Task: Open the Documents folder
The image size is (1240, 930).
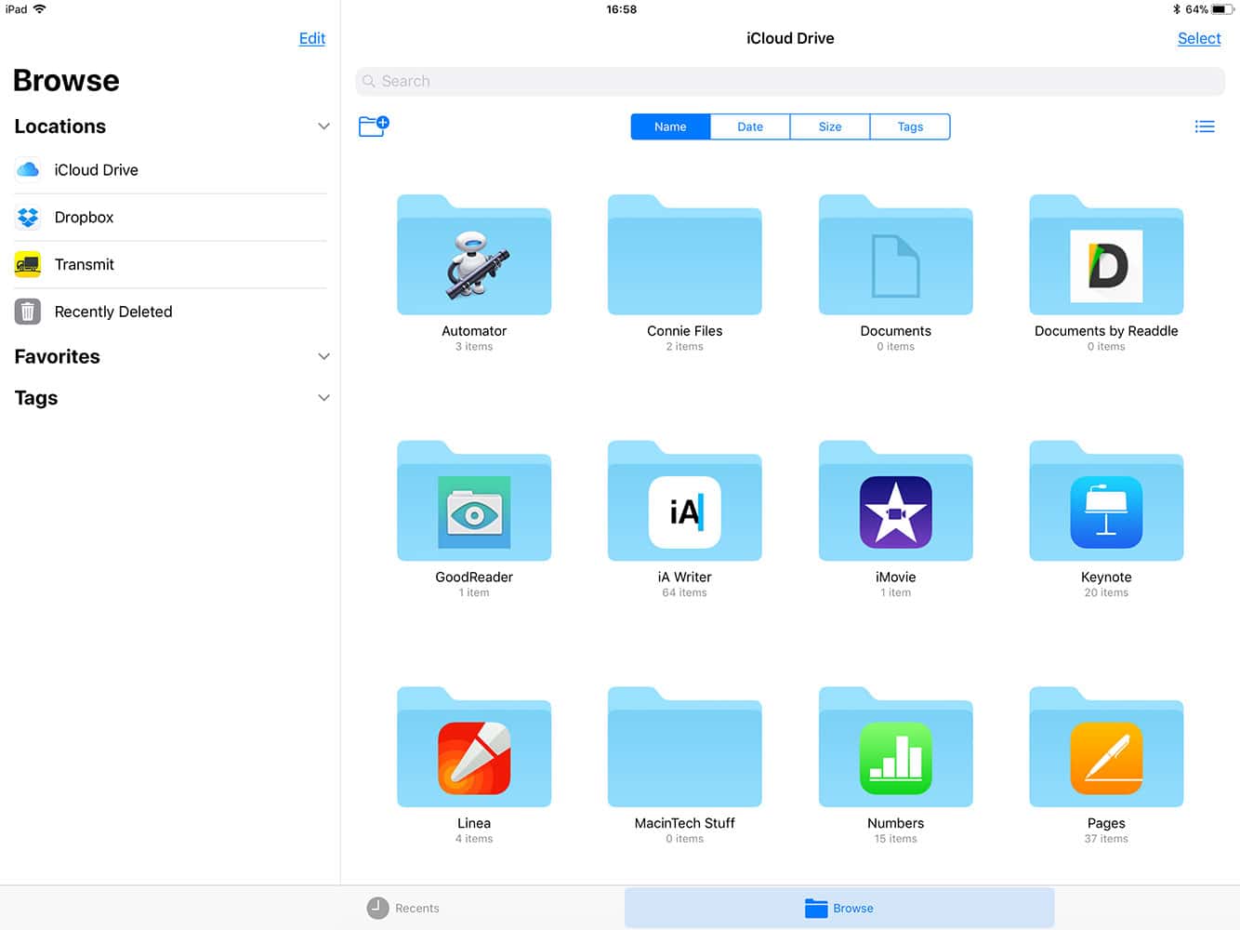Action: 895,255
